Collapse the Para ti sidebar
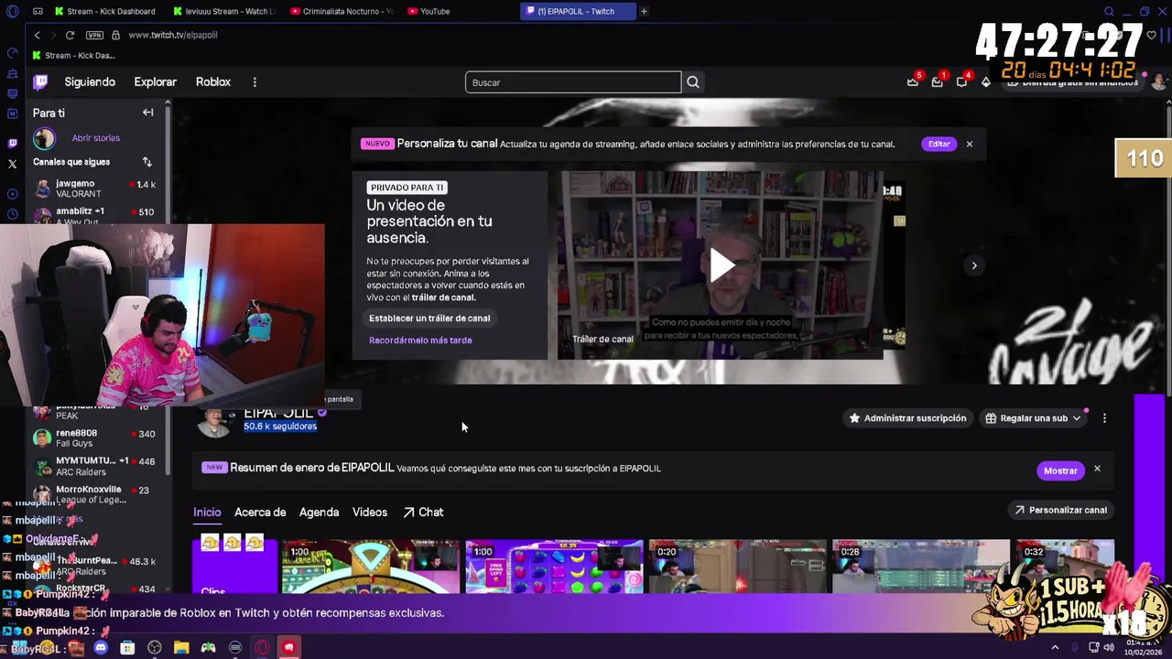The width and height of the screenshot is (1172, 659). [147, 113]
